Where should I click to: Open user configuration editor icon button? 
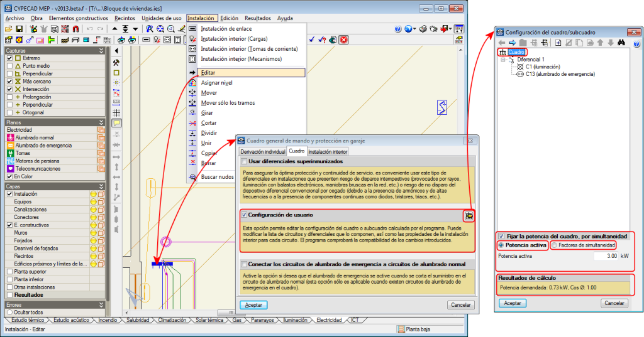[469, 216]
